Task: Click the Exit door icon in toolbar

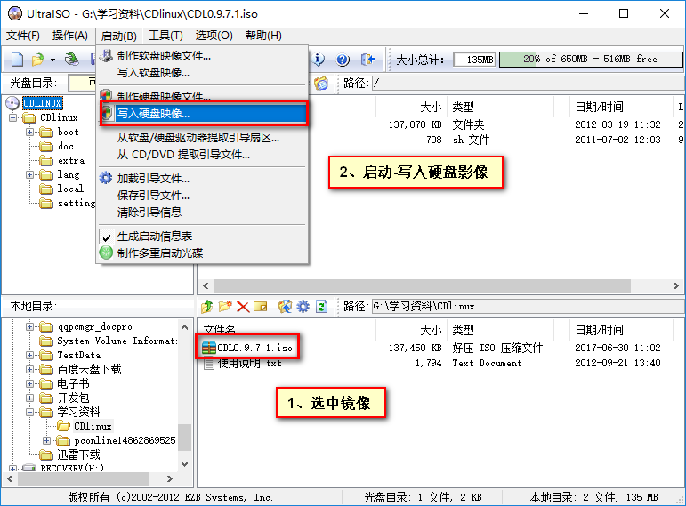Action: 368,59
